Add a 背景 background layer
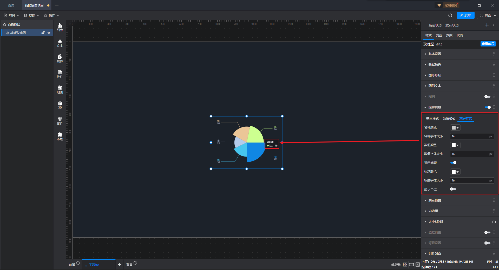Screen dimensions: 499x270 pyautogui.click(x=135, y=263)
